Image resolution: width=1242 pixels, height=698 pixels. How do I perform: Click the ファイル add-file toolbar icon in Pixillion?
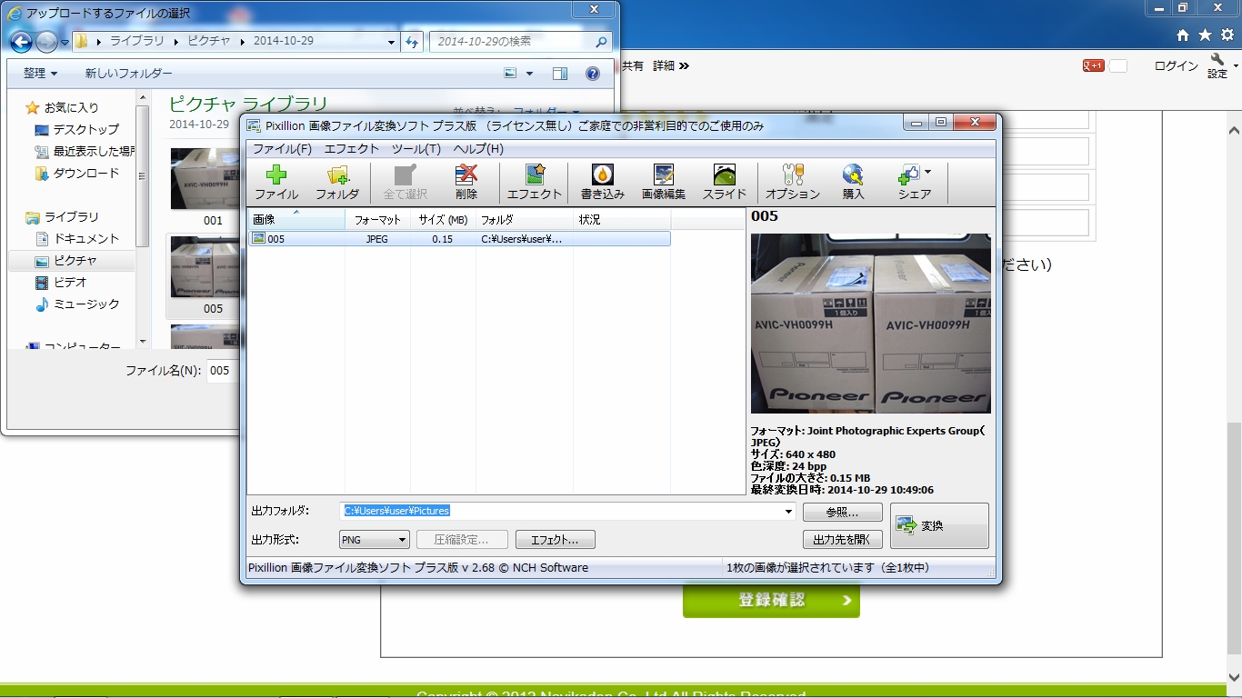[276, 183]
